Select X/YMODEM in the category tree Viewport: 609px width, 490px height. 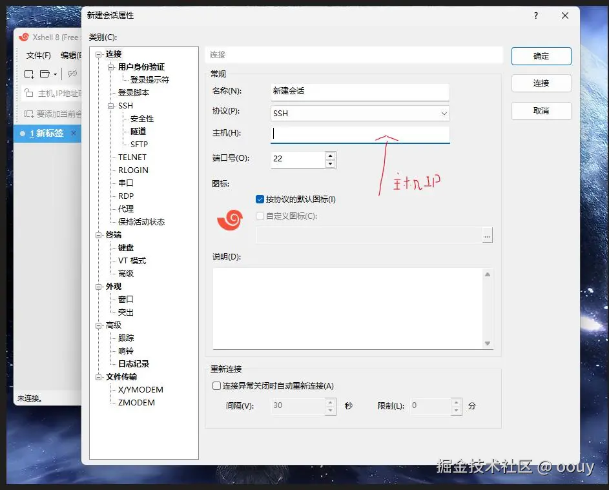coord(141,390)
